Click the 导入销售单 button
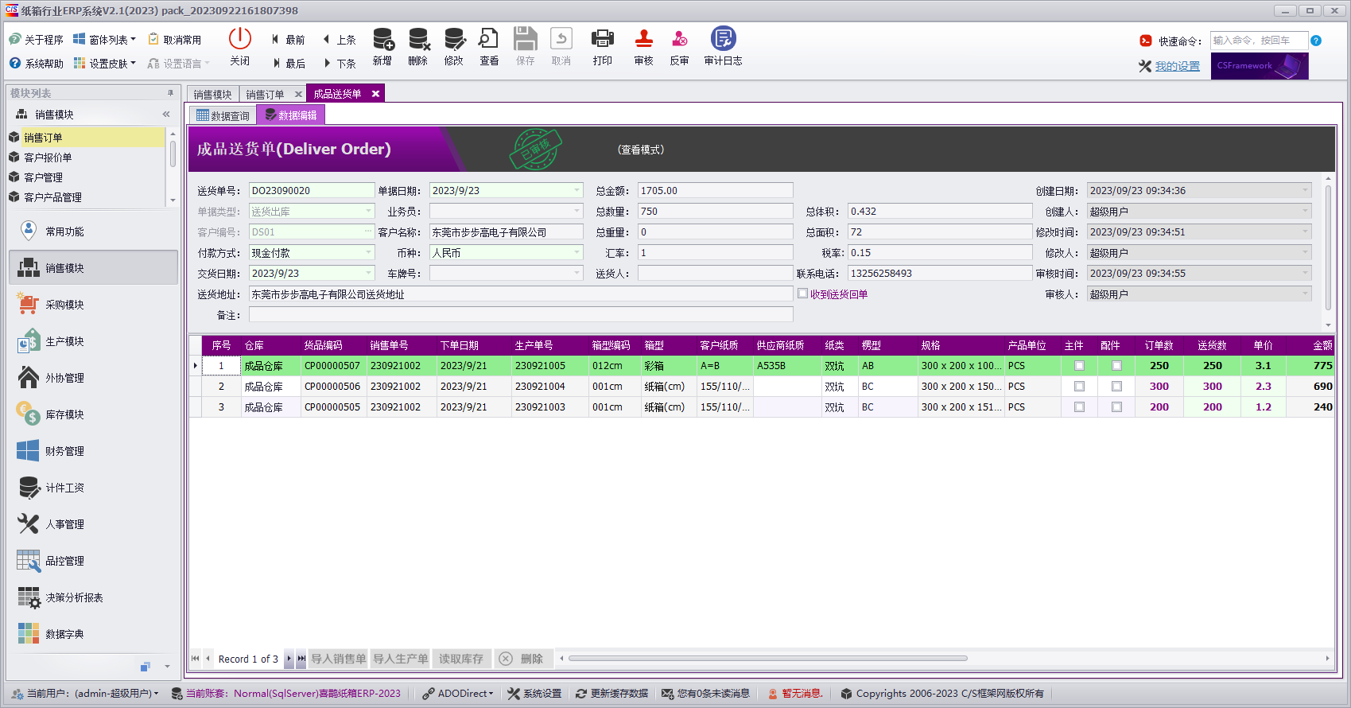Image resolution: width=1351 pixels, height=708 pixels. click(338, 659)
